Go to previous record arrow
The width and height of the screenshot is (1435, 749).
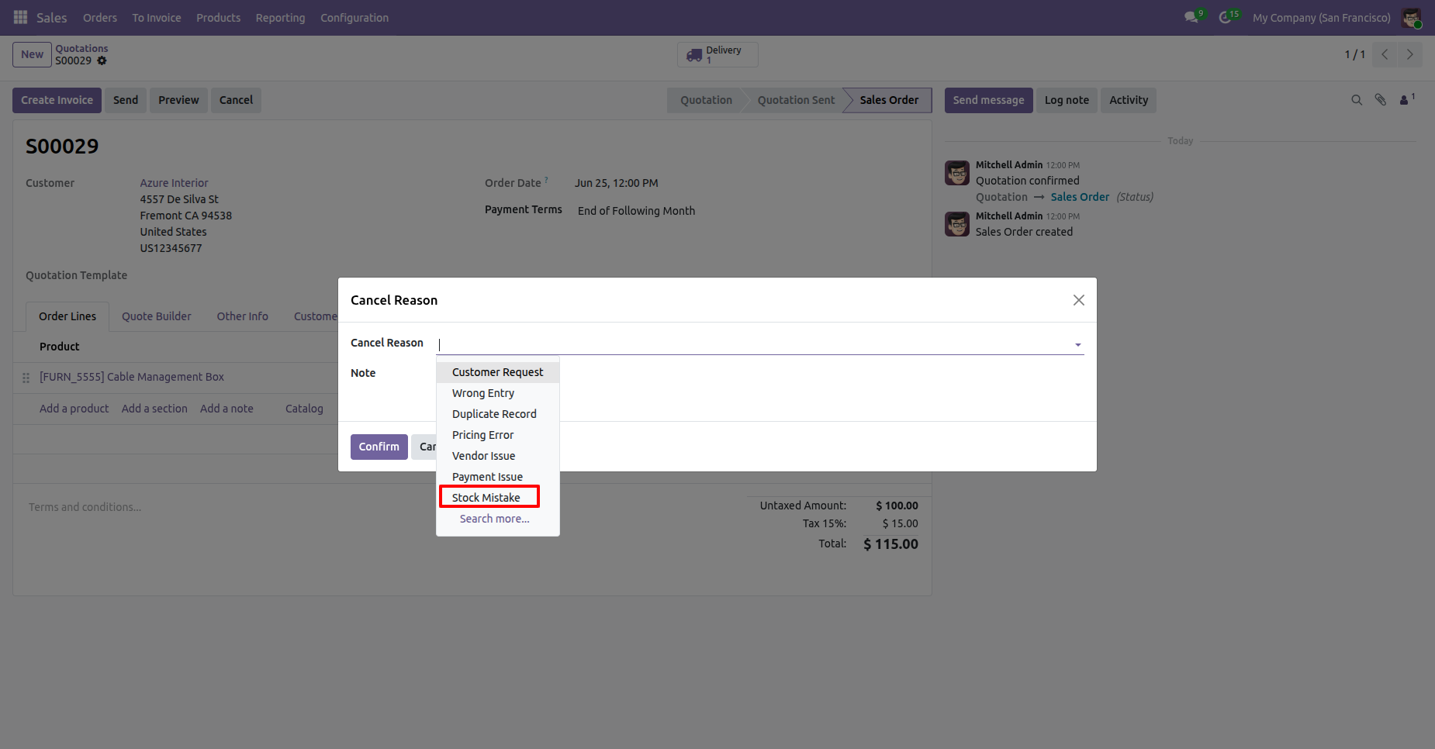pyautogui.click(x=1385, y=54)
